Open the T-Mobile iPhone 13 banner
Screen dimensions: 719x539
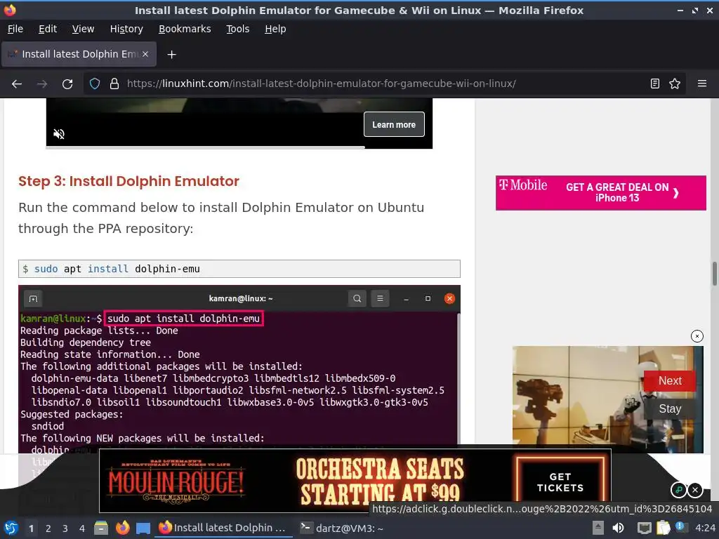coord(601,193)
